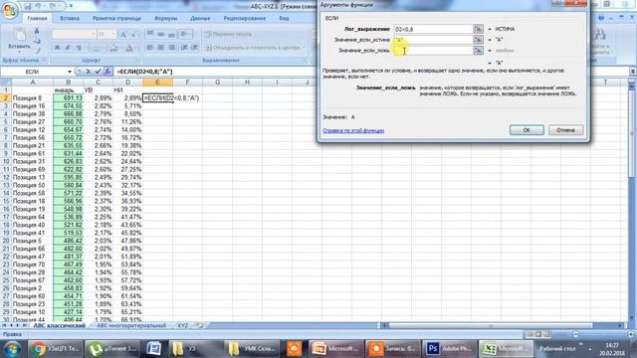This screenshot has width=637, height=358.
Task: Center text horizontally in ribbon
Action: 161,48
